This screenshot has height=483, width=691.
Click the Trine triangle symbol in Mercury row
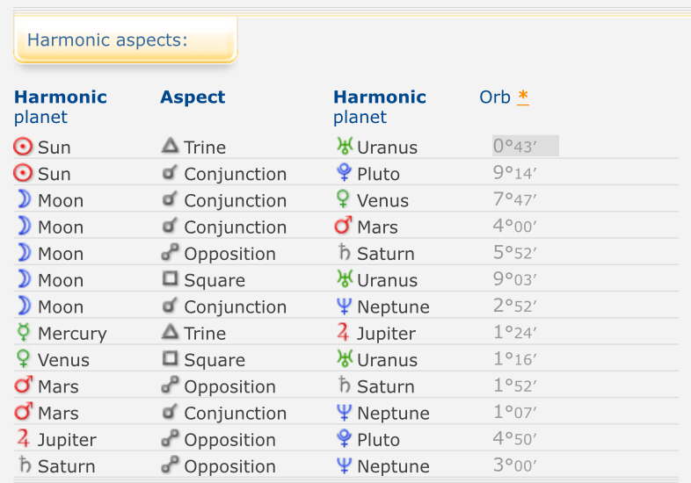pyautogui.click(x=171, y=333)
